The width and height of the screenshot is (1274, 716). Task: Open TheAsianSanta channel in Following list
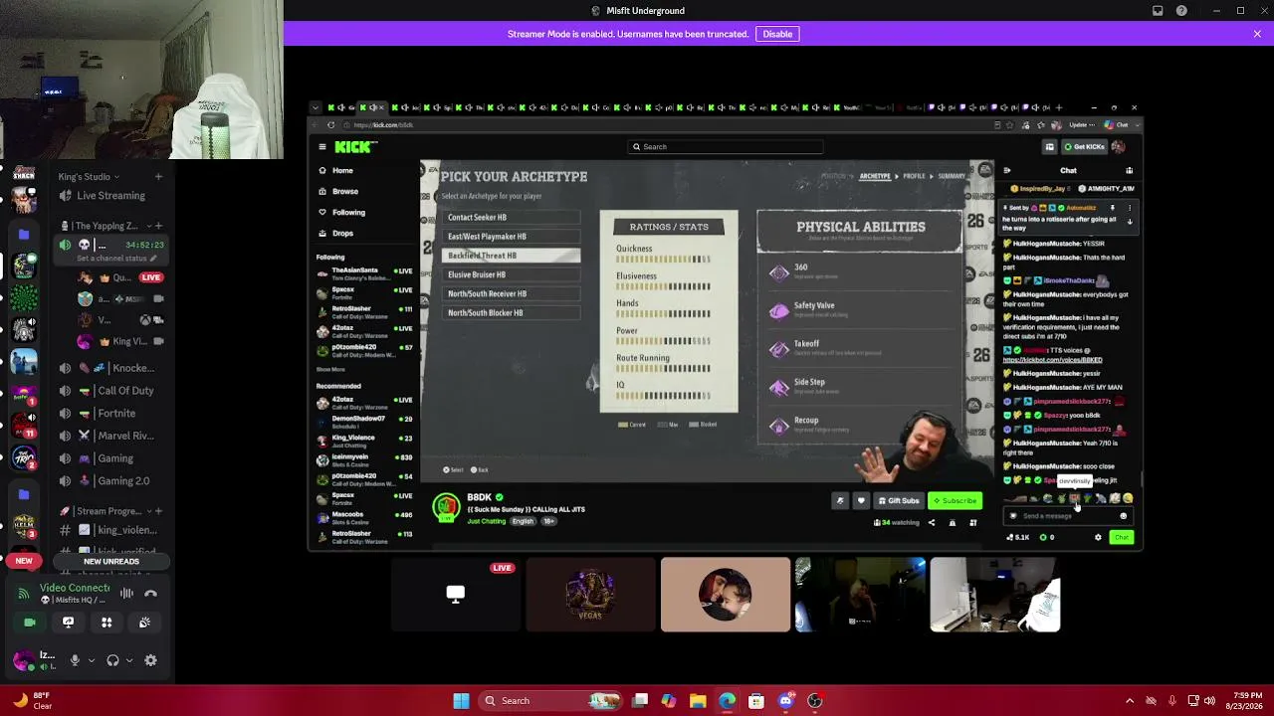[x=364, y=271]
